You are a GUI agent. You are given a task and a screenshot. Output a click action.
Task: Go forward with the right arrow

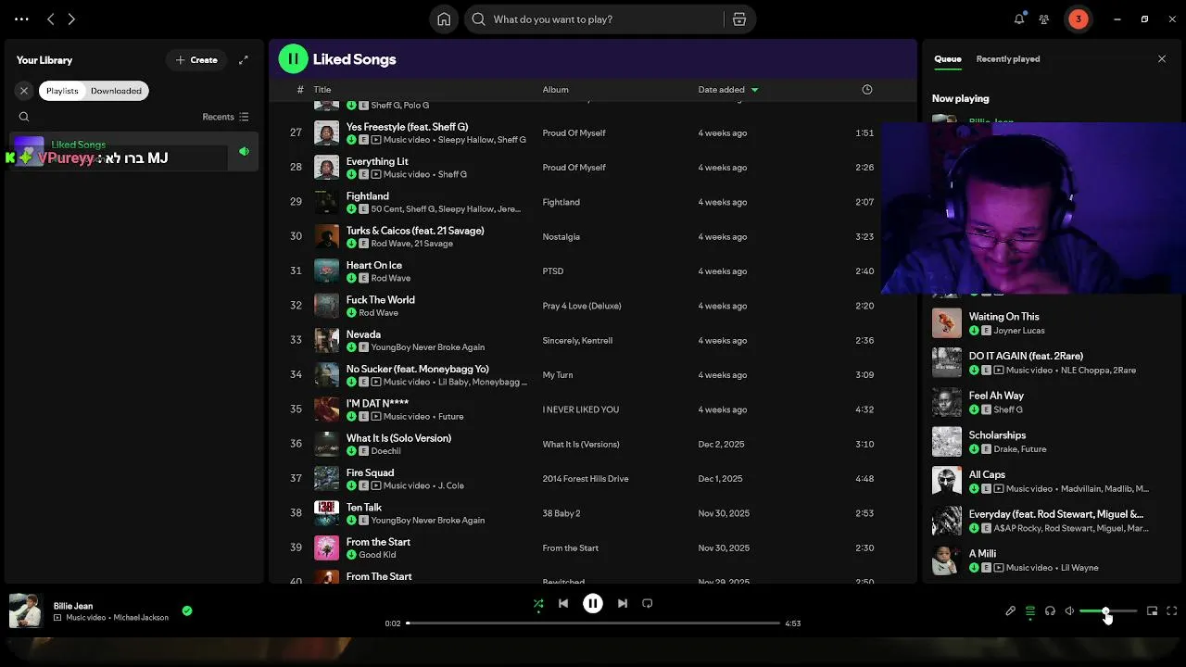click(x=71, y=19)
